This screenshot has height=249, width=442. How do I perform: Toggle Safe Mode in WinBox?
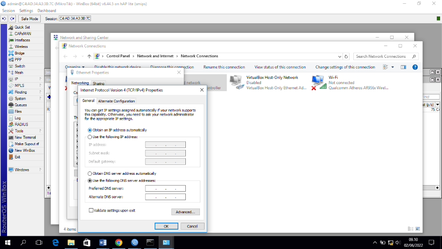(x=30, y=19)
